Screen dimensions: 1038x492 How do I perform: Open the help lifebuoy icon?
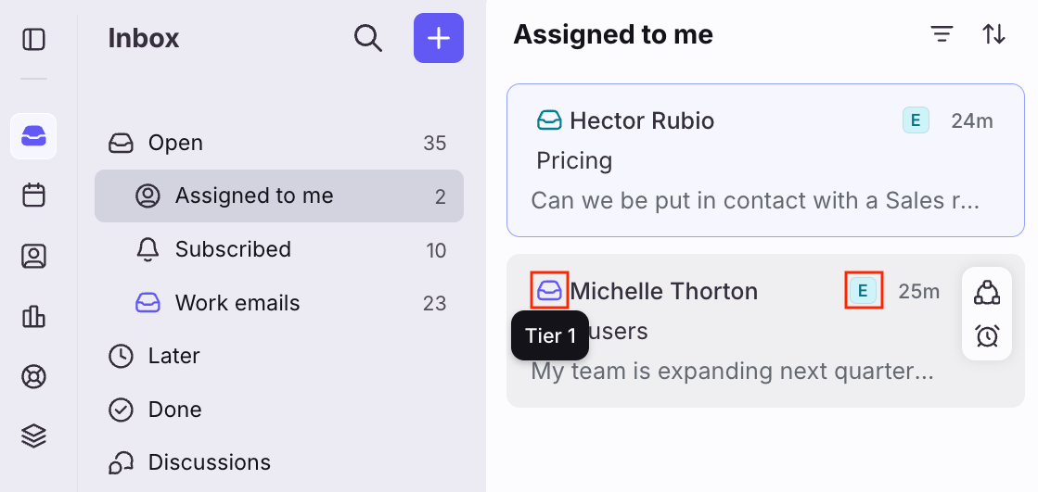(33, 377)
